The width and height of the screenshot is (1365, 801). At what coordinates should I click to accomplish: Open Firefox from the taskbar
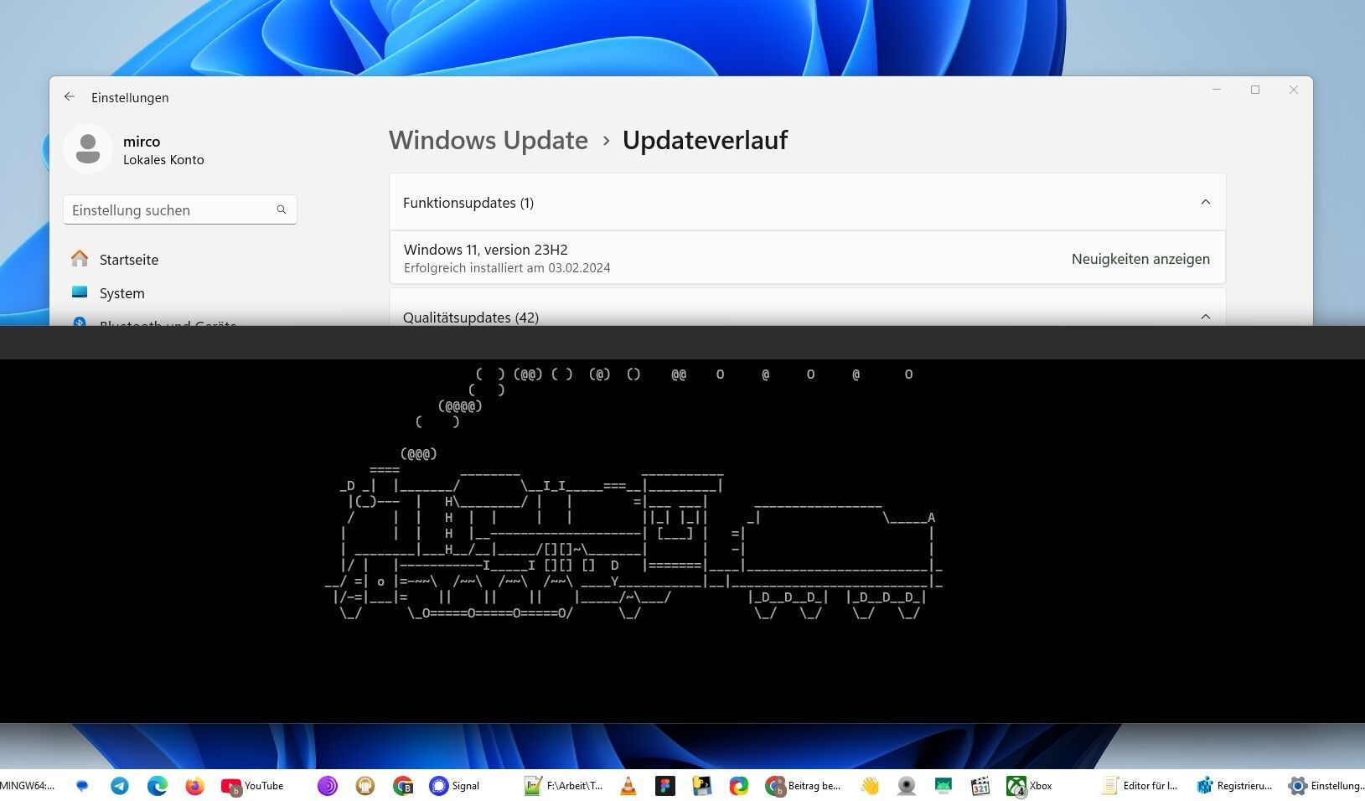[x=195, y=786]
